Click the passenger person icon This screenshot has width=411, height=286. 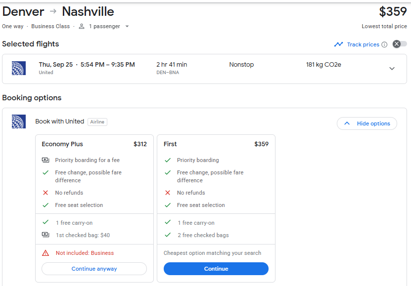point(82,26)
